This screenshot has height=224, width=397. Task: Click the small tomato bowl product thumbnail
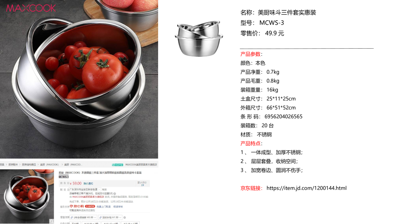27,196
